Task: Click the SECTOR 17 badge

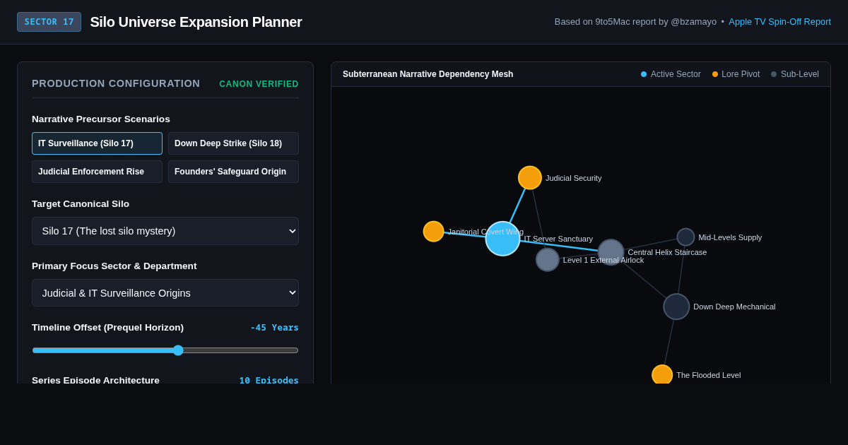Action: tap(49, 22)
